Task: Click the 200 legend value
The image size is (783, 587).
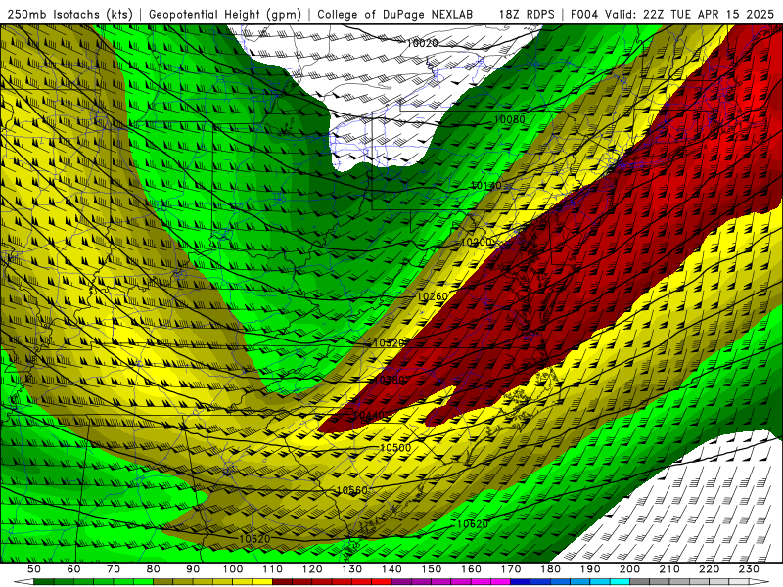Action: coord(629,569)
